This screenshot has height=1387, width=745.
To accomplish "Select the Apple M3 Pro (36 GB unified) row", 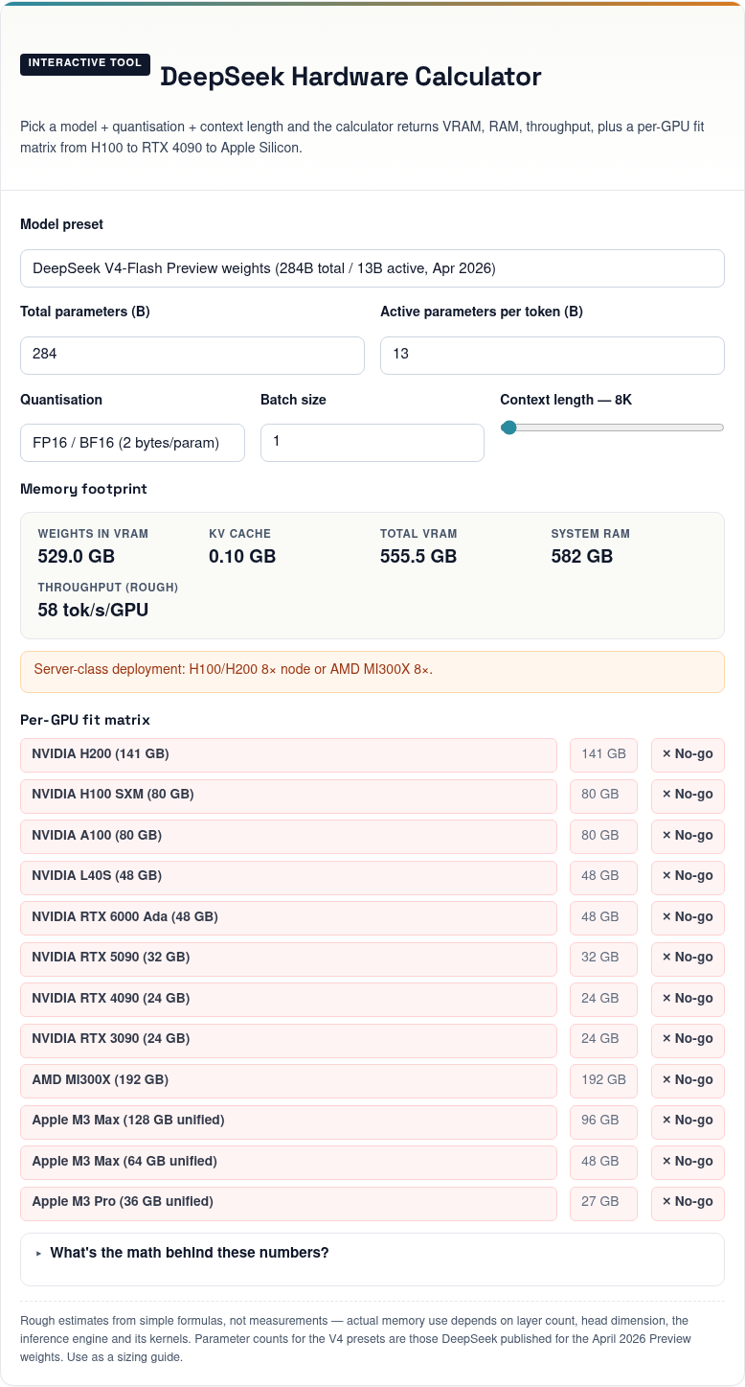I will coord(288,1203).
